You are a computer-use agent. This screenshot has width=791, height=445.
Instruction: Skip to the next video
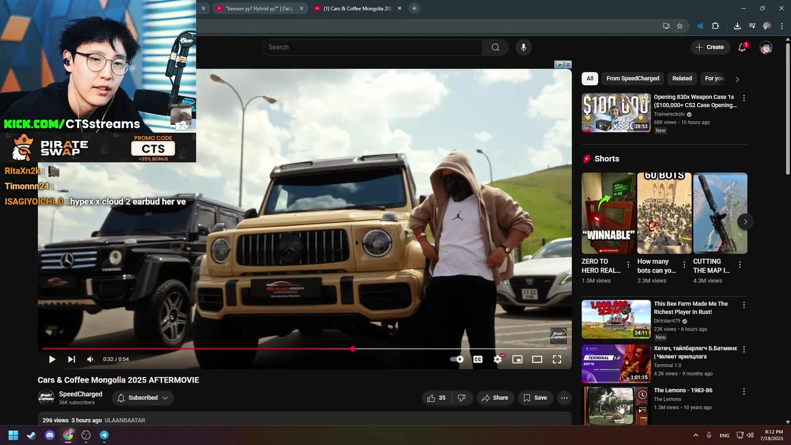(71, 359)
